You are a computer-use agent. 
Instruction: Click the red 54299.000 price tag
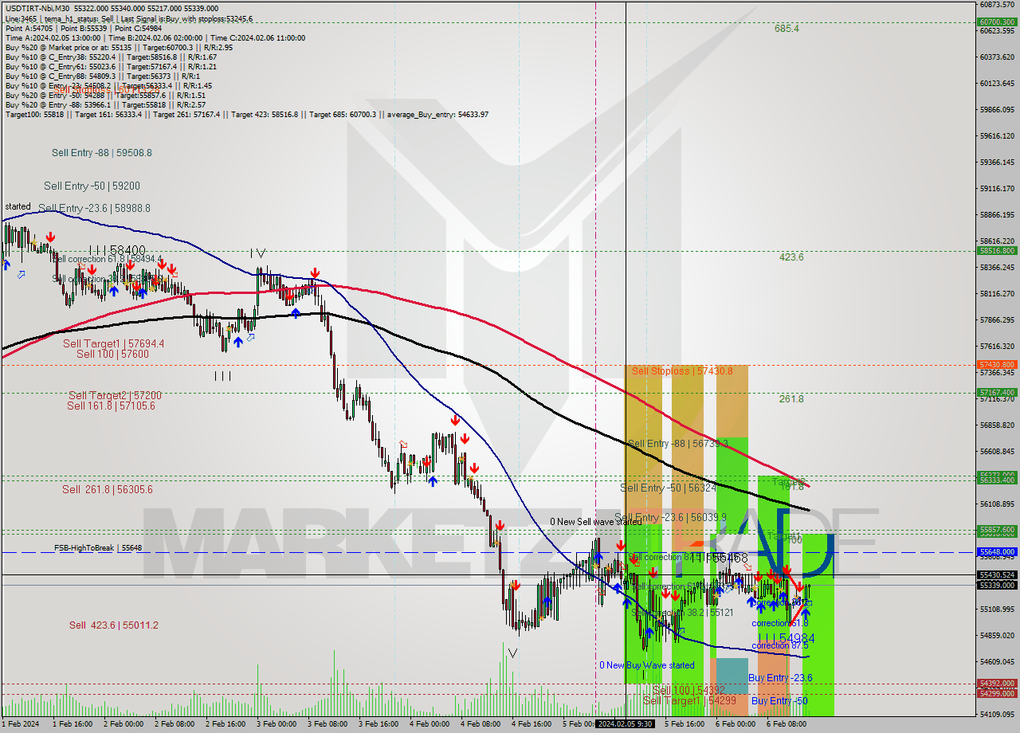(x=997, y=693)
